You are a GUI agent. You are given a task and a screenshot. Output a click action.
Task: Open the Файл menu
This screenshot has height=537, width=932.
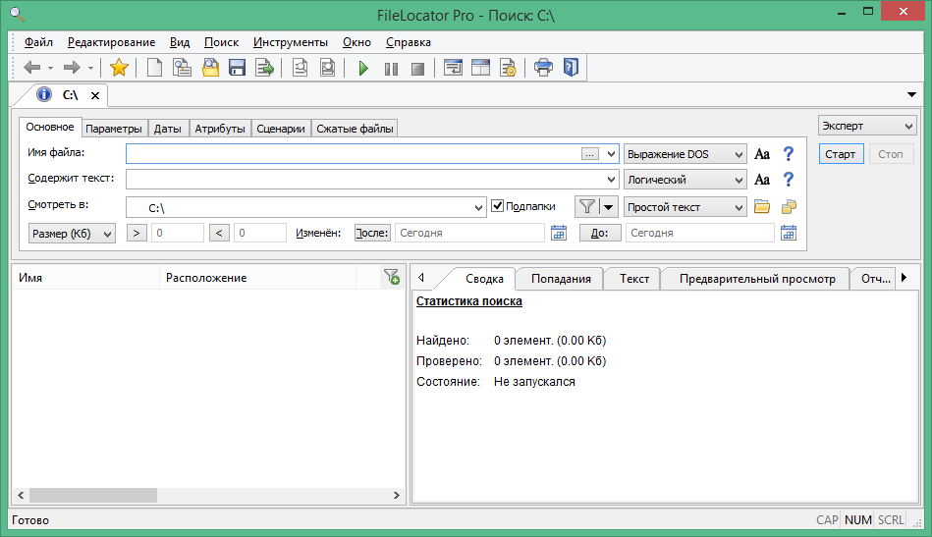tap(38, 42)
